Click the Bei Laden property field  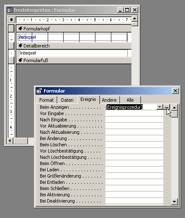coord(134,170)
